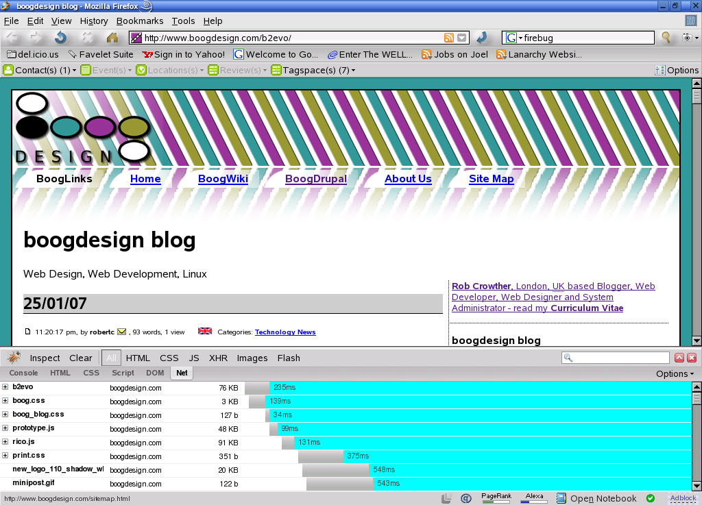Filter Net requests by HTML
The height and width of the screenshot is (505, 702).
click(x=138, y=358)
